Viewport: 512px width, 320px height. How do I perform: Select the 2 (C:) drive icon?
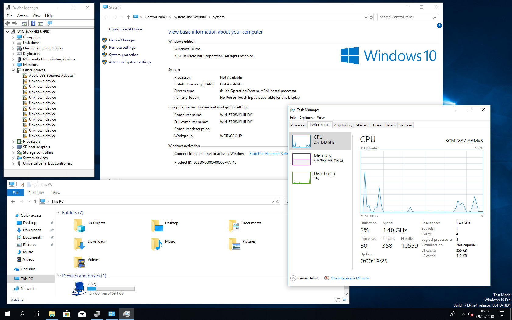pos(79,288)
